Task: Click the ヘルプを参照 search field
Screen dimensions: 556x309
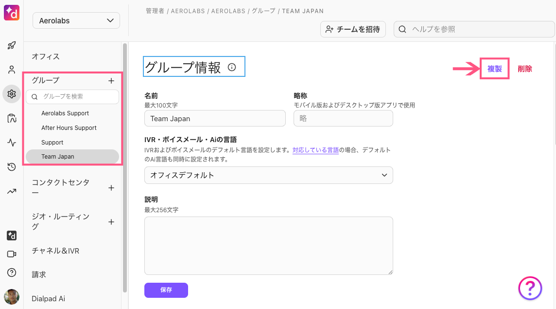Action: click(474, 29)
